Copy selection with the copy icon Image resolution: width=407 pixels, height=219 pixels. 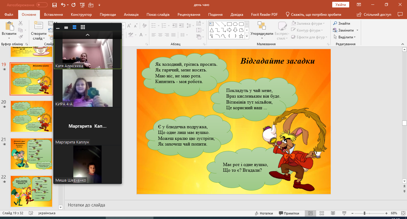(21, 30)
